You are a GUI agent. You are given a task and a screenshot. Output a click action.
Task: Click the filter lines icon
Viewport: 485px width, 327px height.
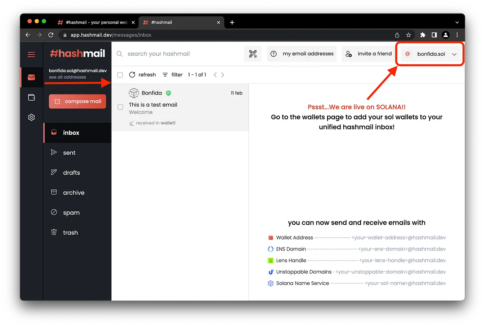tap(165, 75)
